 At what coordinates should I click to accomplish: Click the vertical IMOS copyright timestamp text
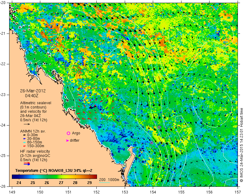(x=242, y=145)
